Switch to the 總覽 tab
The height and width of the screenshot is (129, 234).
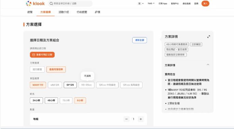pyautogui.click(x=30, y=12)
